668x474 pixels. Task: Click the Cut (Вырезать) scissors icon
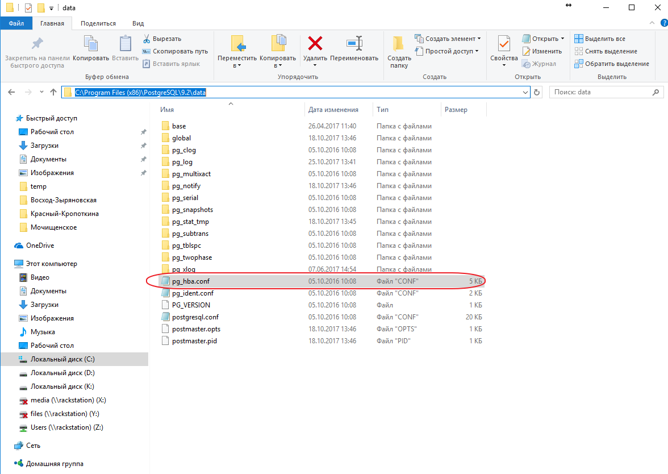(146, 39)
